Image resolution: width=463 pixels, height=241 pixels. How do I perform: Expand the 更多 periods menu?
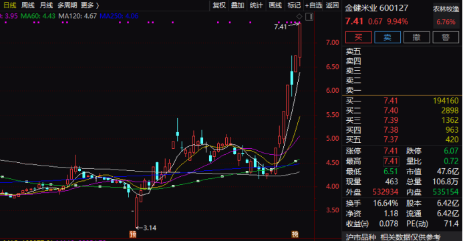(90, 5)
